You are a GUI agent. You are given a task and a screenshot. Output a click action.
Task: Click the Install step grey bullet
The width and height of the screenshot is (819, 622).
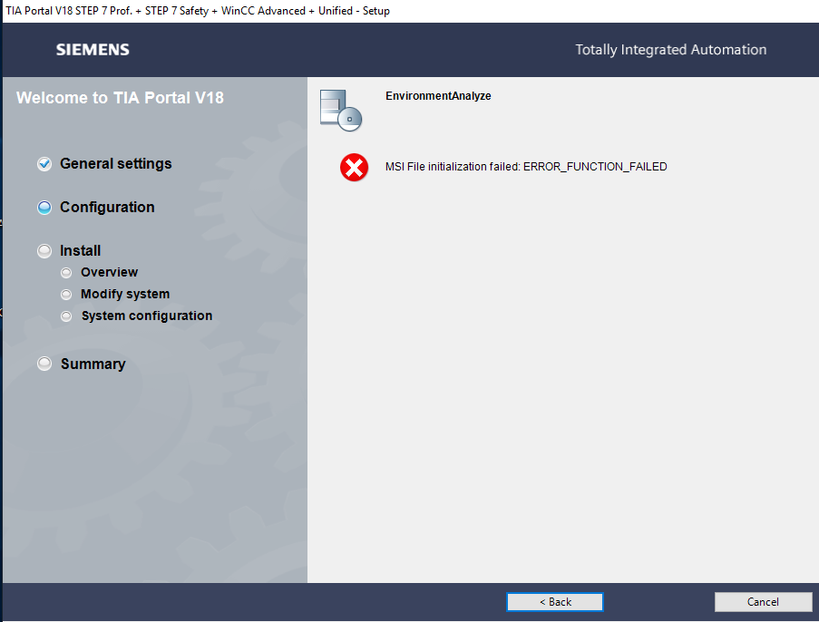[x=44, y=250]
